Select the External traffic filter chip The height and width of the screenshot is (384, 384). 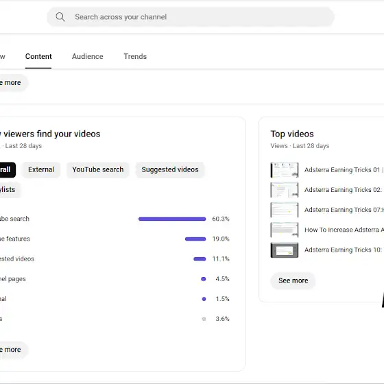41,170
